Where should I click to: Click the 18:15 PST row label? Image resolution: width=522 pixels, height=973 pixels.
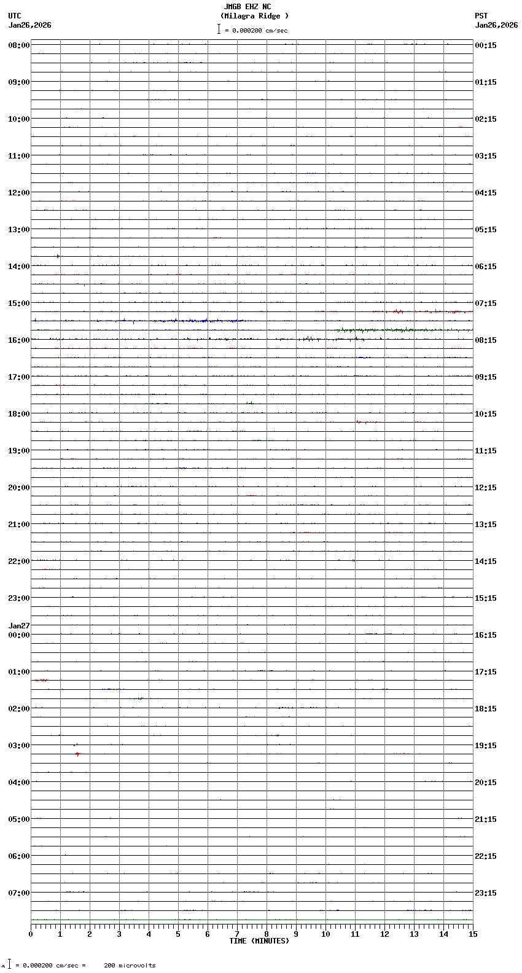tap(486, 709)
